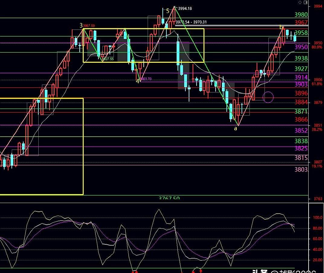This screenshot has width=324, height=273.
Task: Select the green 3958 level label
Action: (301, 33)
